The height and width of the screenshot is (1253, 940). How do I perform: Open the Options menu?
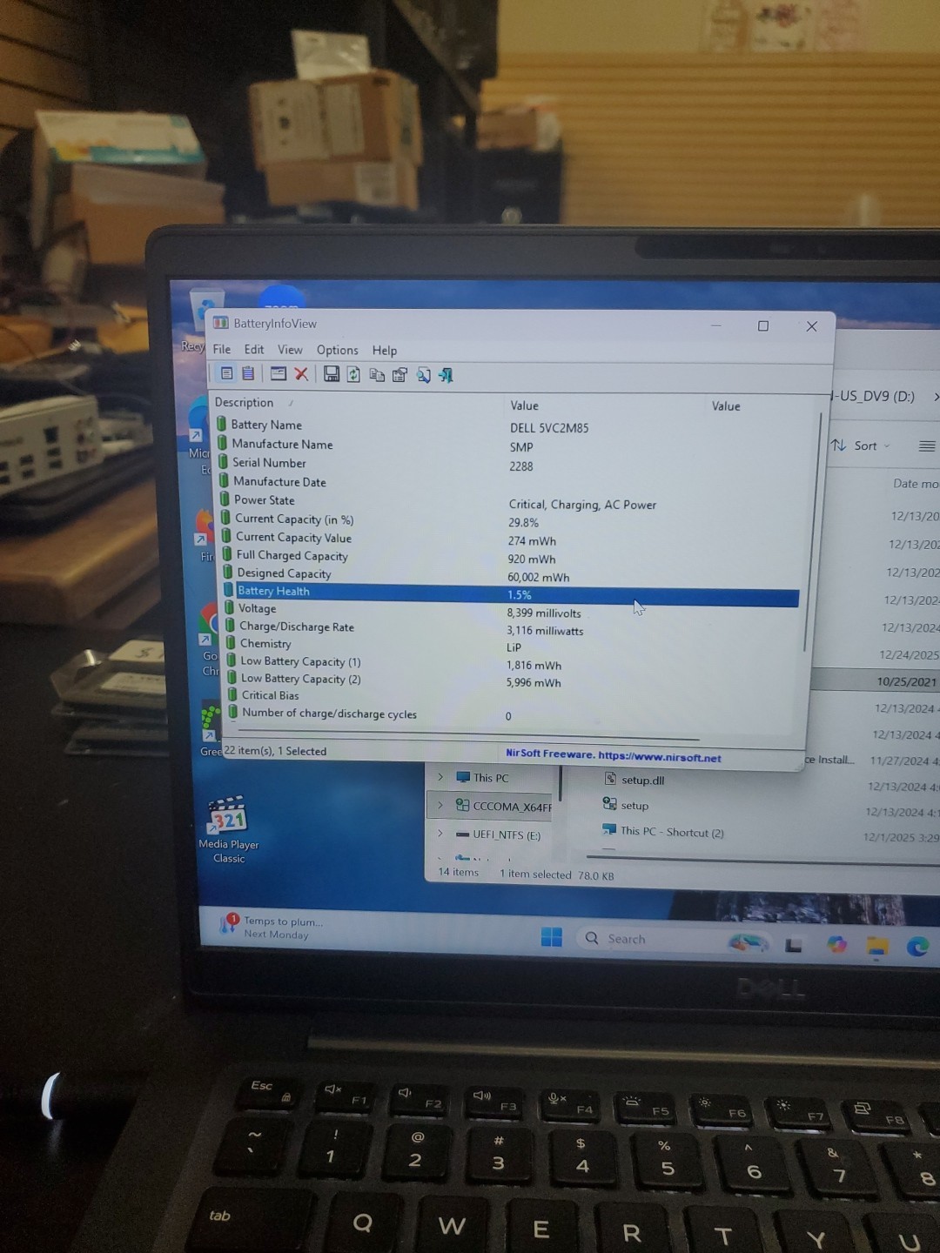pyautogui.click(x=338, y=350)
